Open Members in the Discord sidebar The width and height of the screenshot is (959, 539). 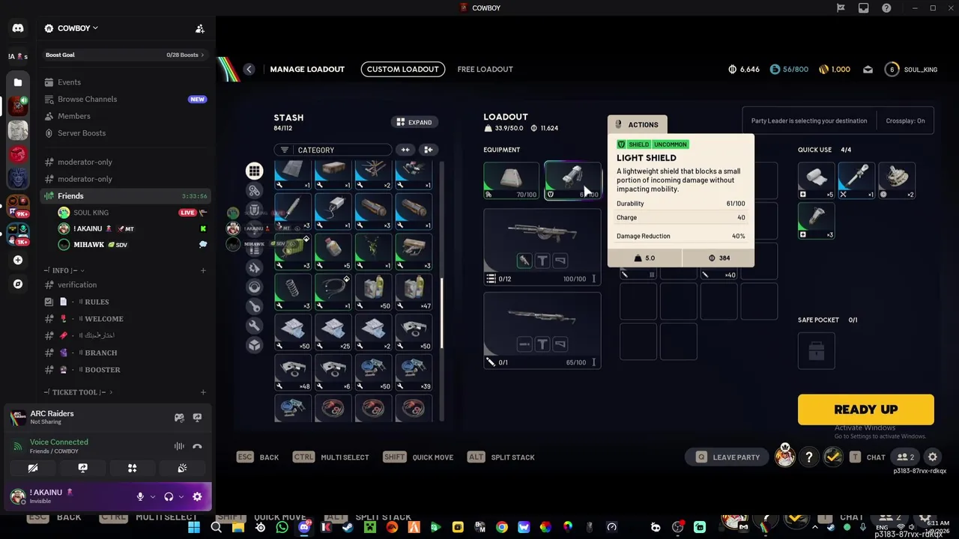tap(126, 116)
